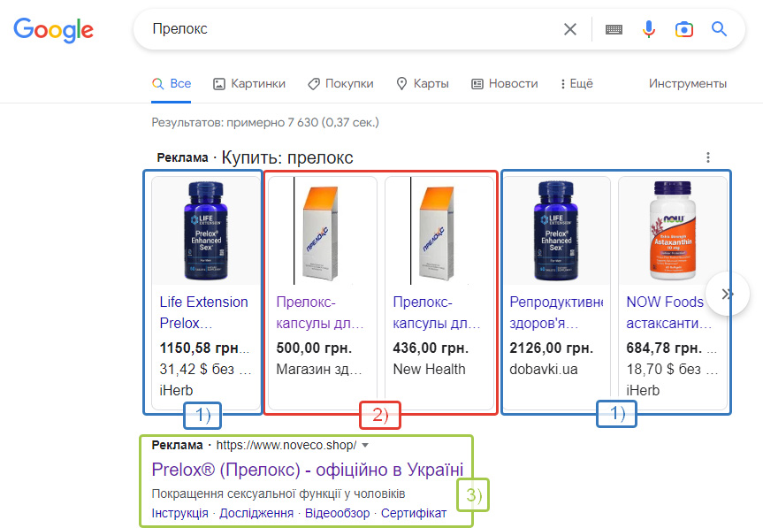Viewport: 763px width, 528px height.
Task: Open the disclosure arrow next to noveco.shop
Action: 367,447
